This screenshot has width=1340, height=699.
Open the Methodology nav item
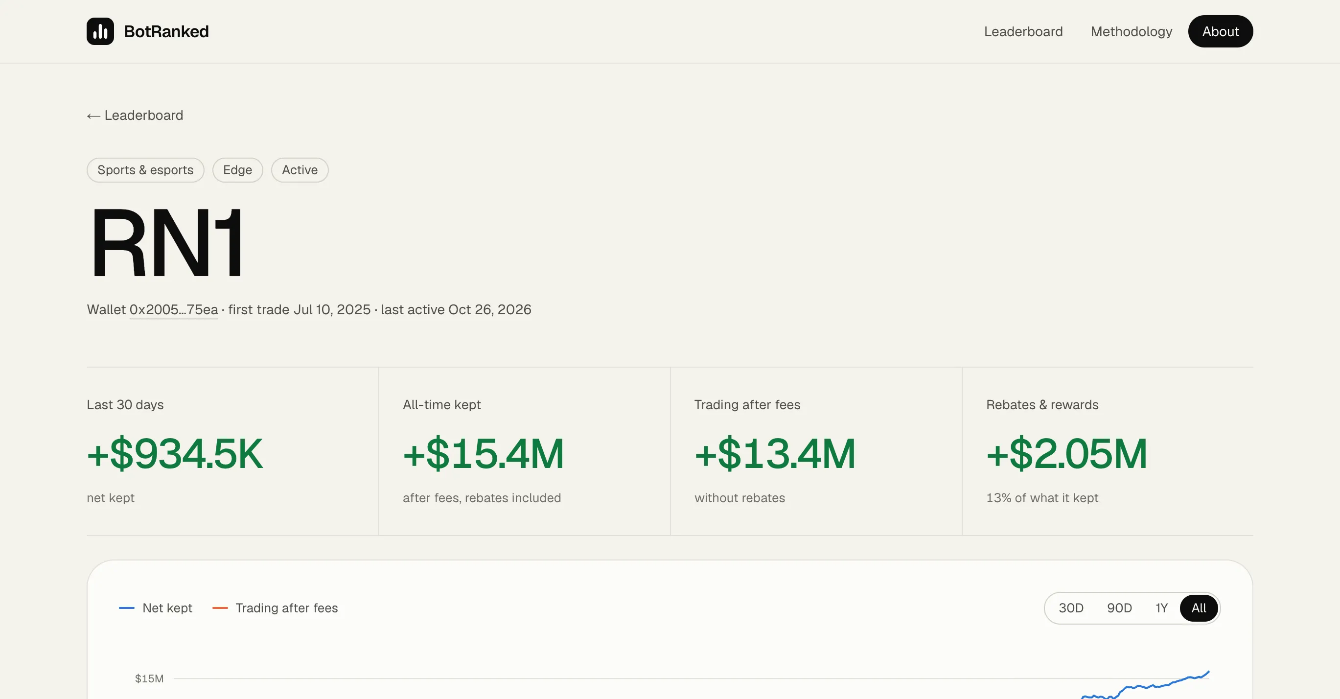1132,31
